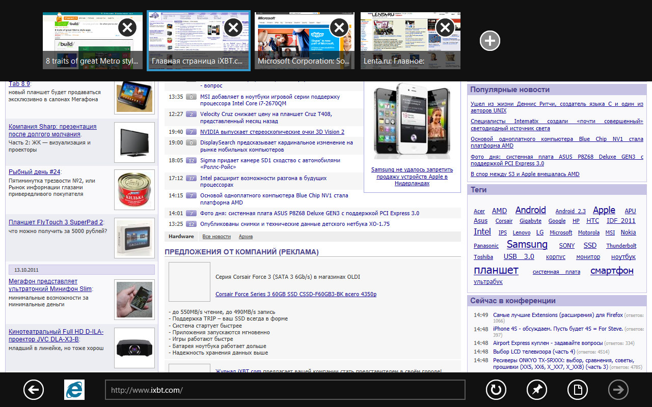Viewport: 652px width, 407px height.
Task: Open the 'iPhone 4S - обсуждаем' forum thread
Action: click(558, 329)
